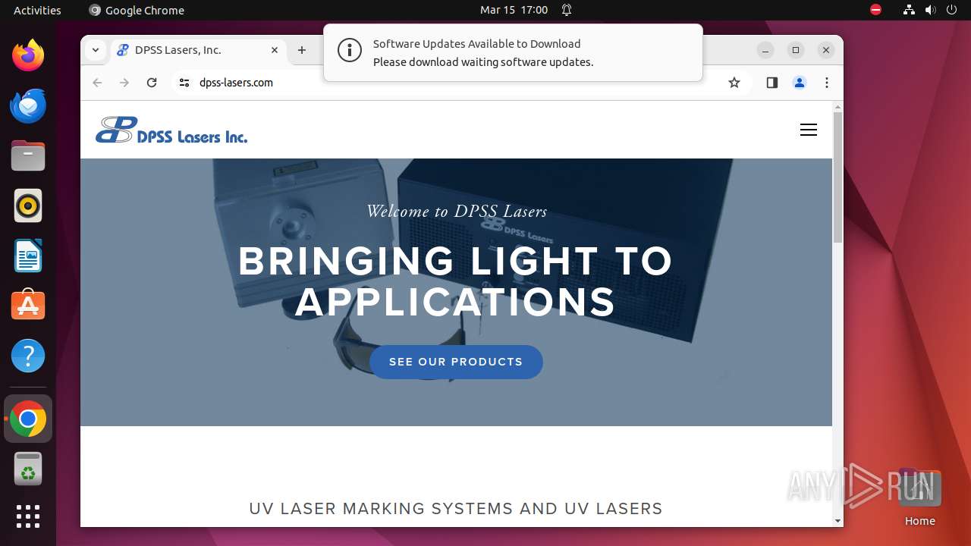Click the network icon in system tray
This screenshot has height=546, width=971.
[909, 10]
